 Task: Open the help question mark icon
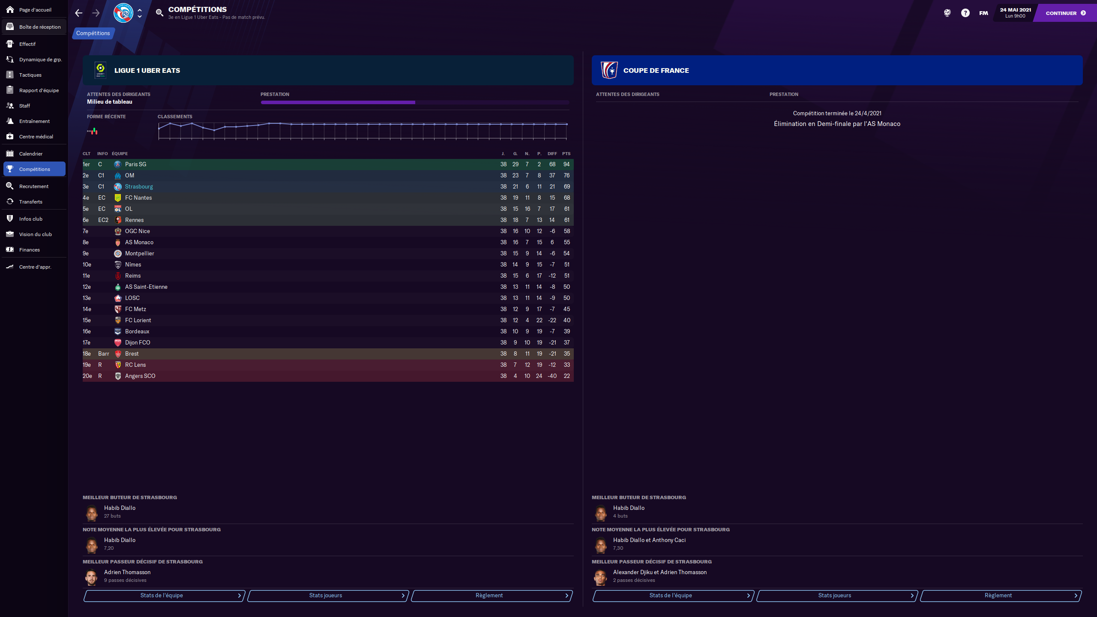point(965,13)
